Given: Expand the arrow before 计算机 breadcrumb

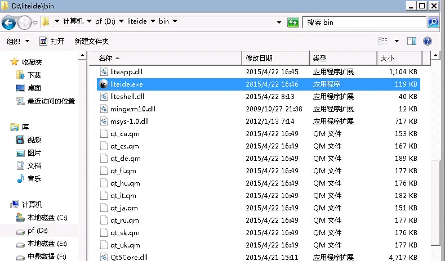Looking at the screenshot, I should point(57,21).
